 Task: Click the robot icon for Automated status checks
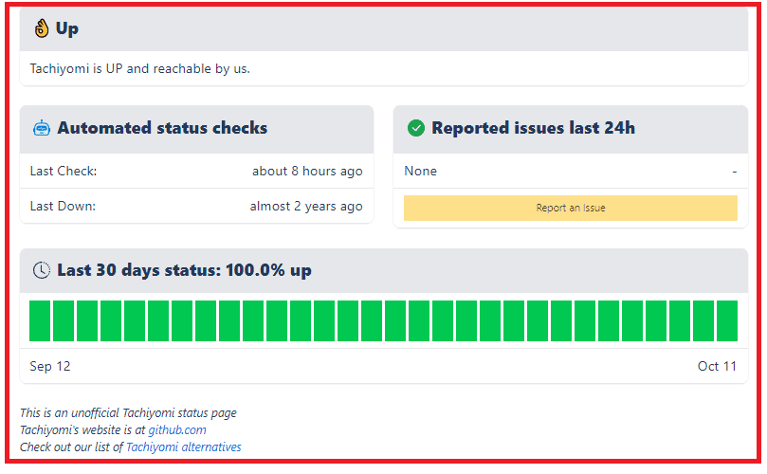(x=42, y=128)
